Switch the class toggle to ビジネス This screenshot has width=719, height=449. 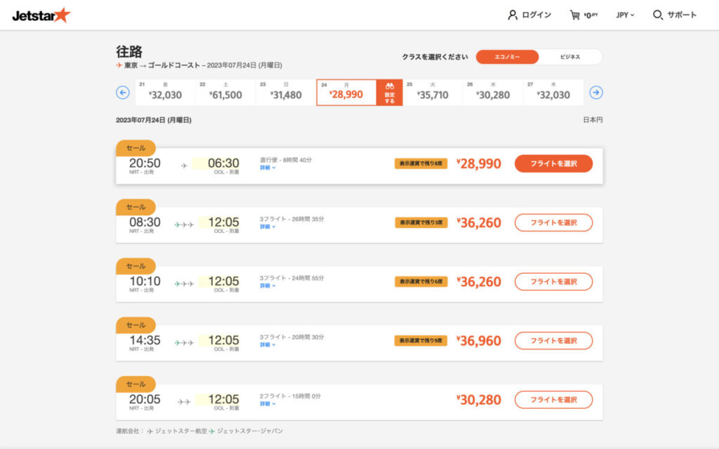point(569,55)
